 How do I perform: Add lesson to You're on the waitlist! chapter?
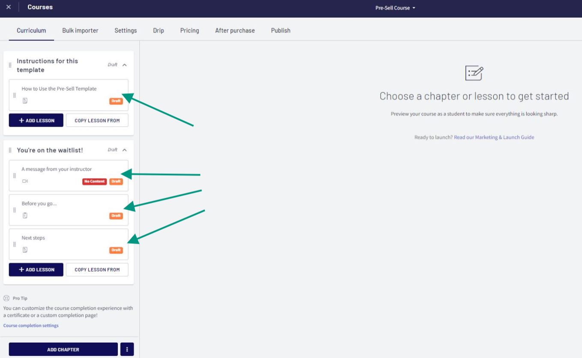click(36, 270)
